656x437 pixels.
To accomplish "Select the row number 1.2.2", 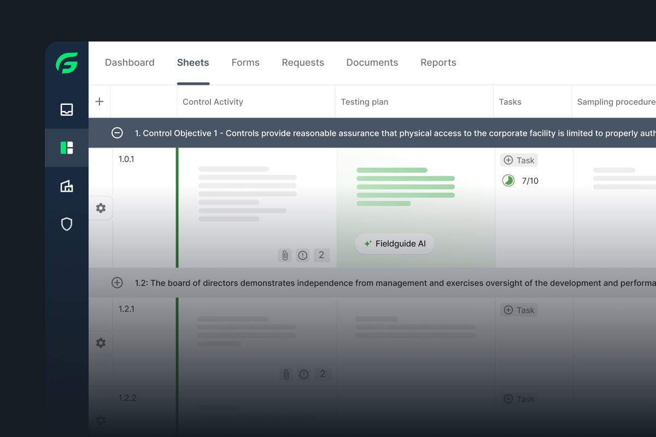I will click(x=127, y=398).
